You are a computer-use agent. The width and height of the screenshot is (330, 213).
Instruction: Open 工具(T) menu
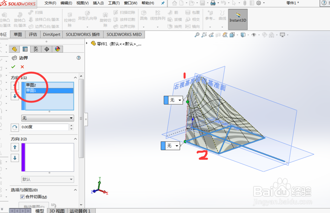pyautogui.click(x=114, y=3)
